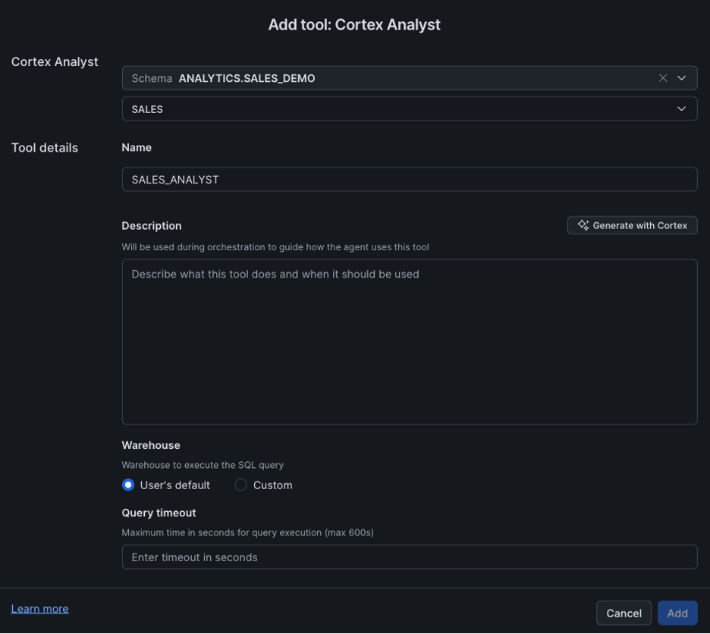Click the Add tool: Cortex Analyst title
The image size is (710, 634).
tap(354, 24)
